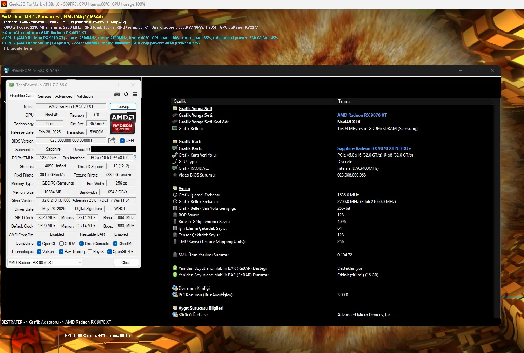
Task: Open the blue AMD Radeon RX 9070 XT link
Action: point(362,115)
